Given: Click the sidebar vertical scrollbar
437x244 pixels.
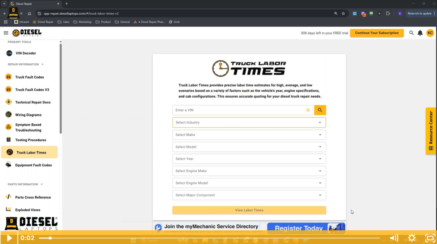Looking at the screenshot, I should (61, 89).
